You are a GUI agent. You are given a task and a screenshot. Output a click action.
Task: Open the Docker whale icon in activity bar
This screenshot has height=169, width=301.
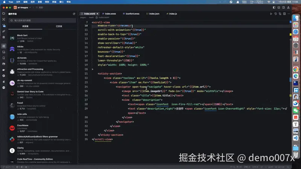point(4,70)
